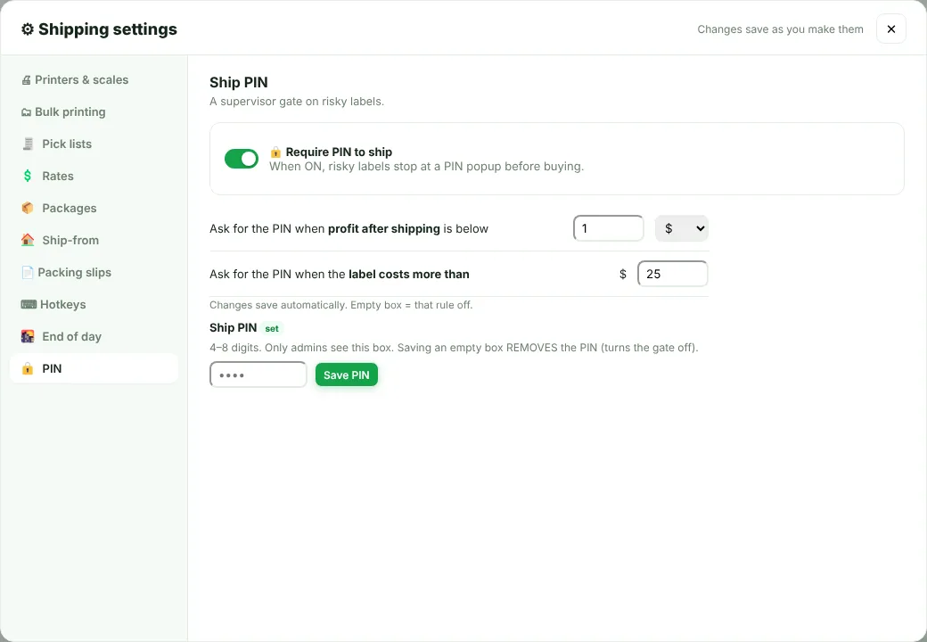The width and height of the screenshot is (927, 642).
Task: Click the Save PIN button
Action: click(347, 374)
